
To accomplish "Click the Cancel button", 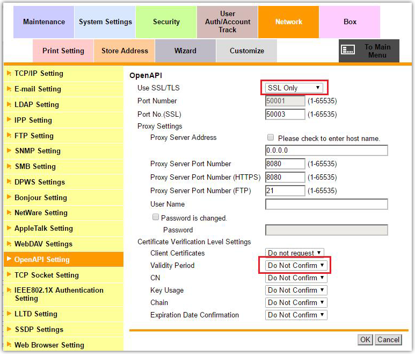I will 388,339.
